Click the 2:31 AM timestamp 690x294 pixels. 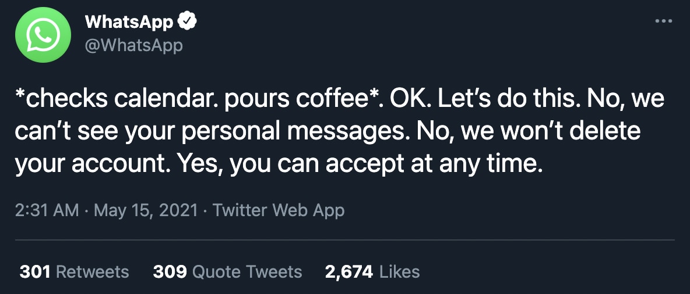pyautogui.click(x=47, y=210)
